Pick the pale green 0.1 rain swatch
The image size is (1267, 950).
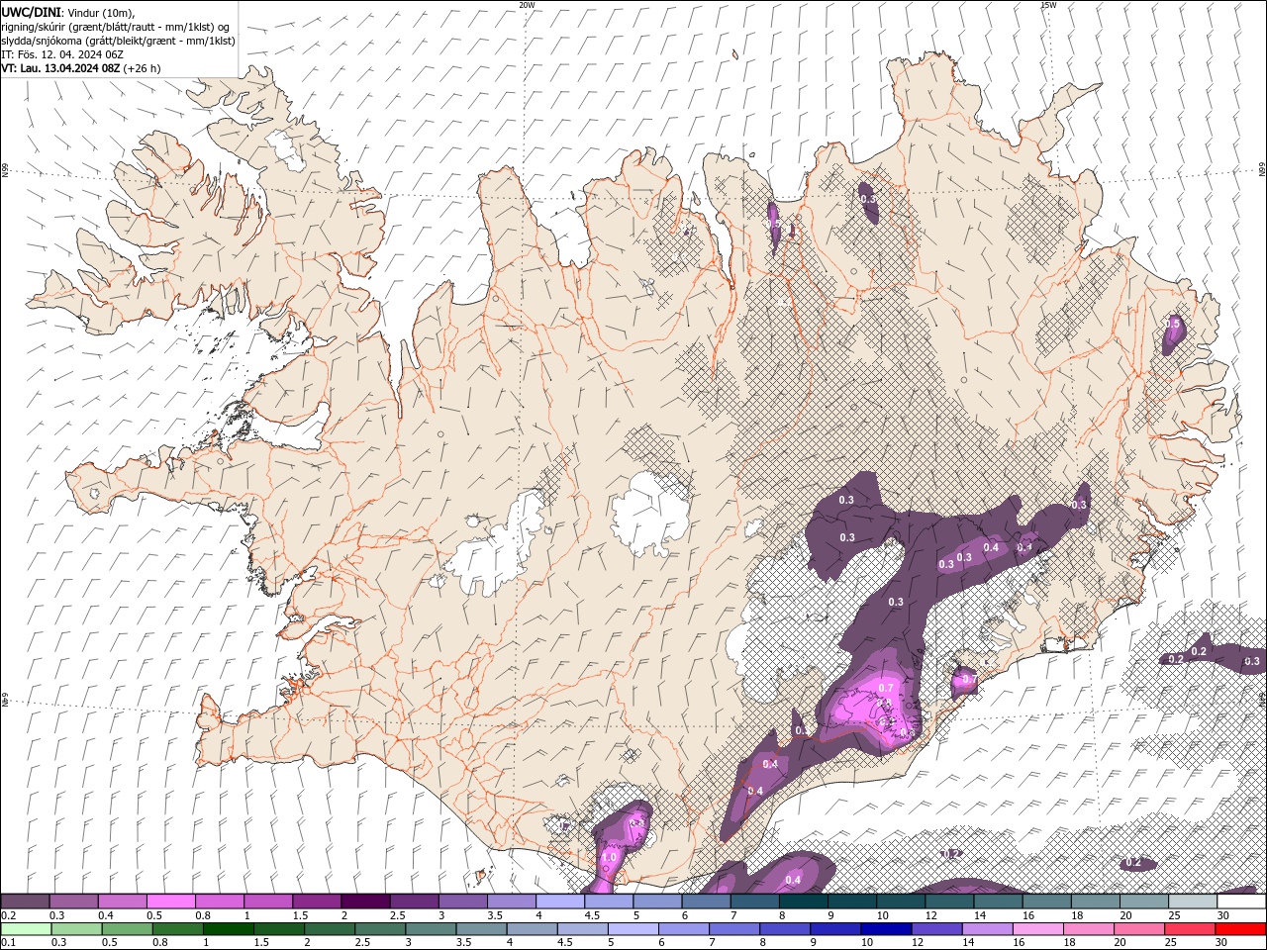pos(26,929)
